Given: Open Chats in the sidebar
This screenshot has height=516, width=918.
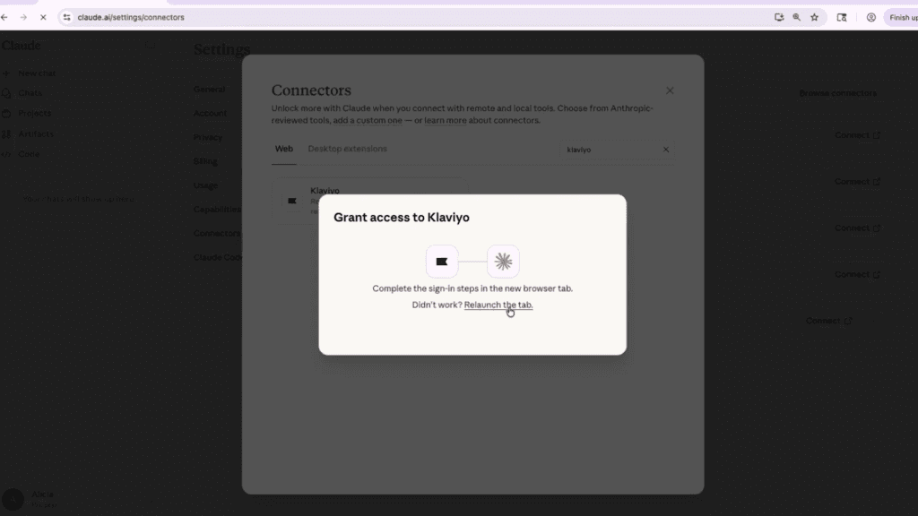Looking at the screenshot, I should 30,93.
